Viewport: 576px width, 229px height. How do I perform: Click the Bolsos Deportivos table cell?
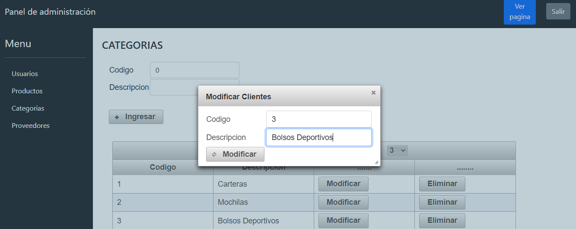tap(264, 220)
